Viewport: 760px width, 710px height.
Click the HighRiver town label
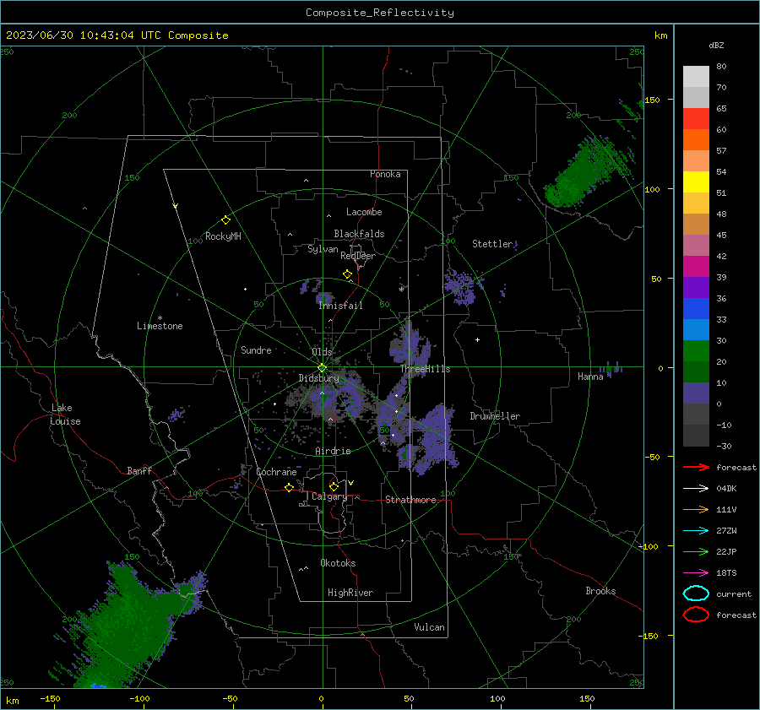click(x=350, y=593)
